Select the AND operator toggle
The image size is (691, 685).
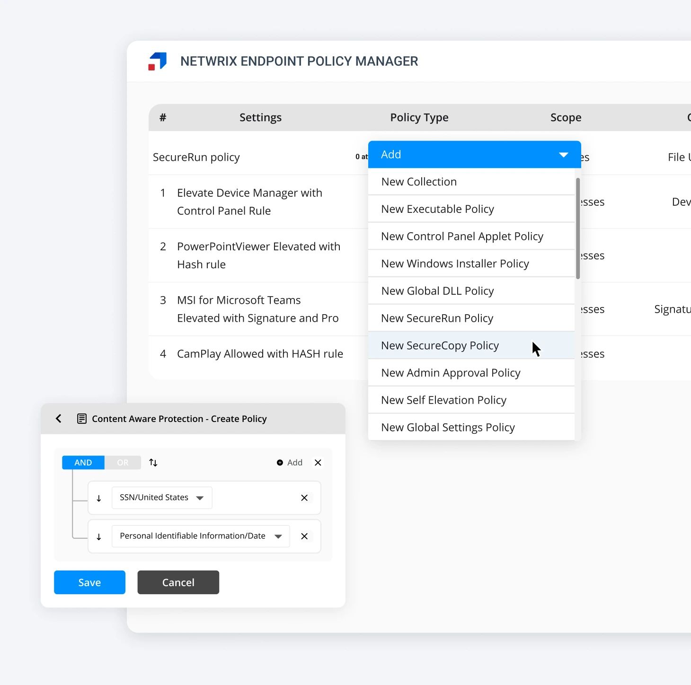(x=83, y=463)
